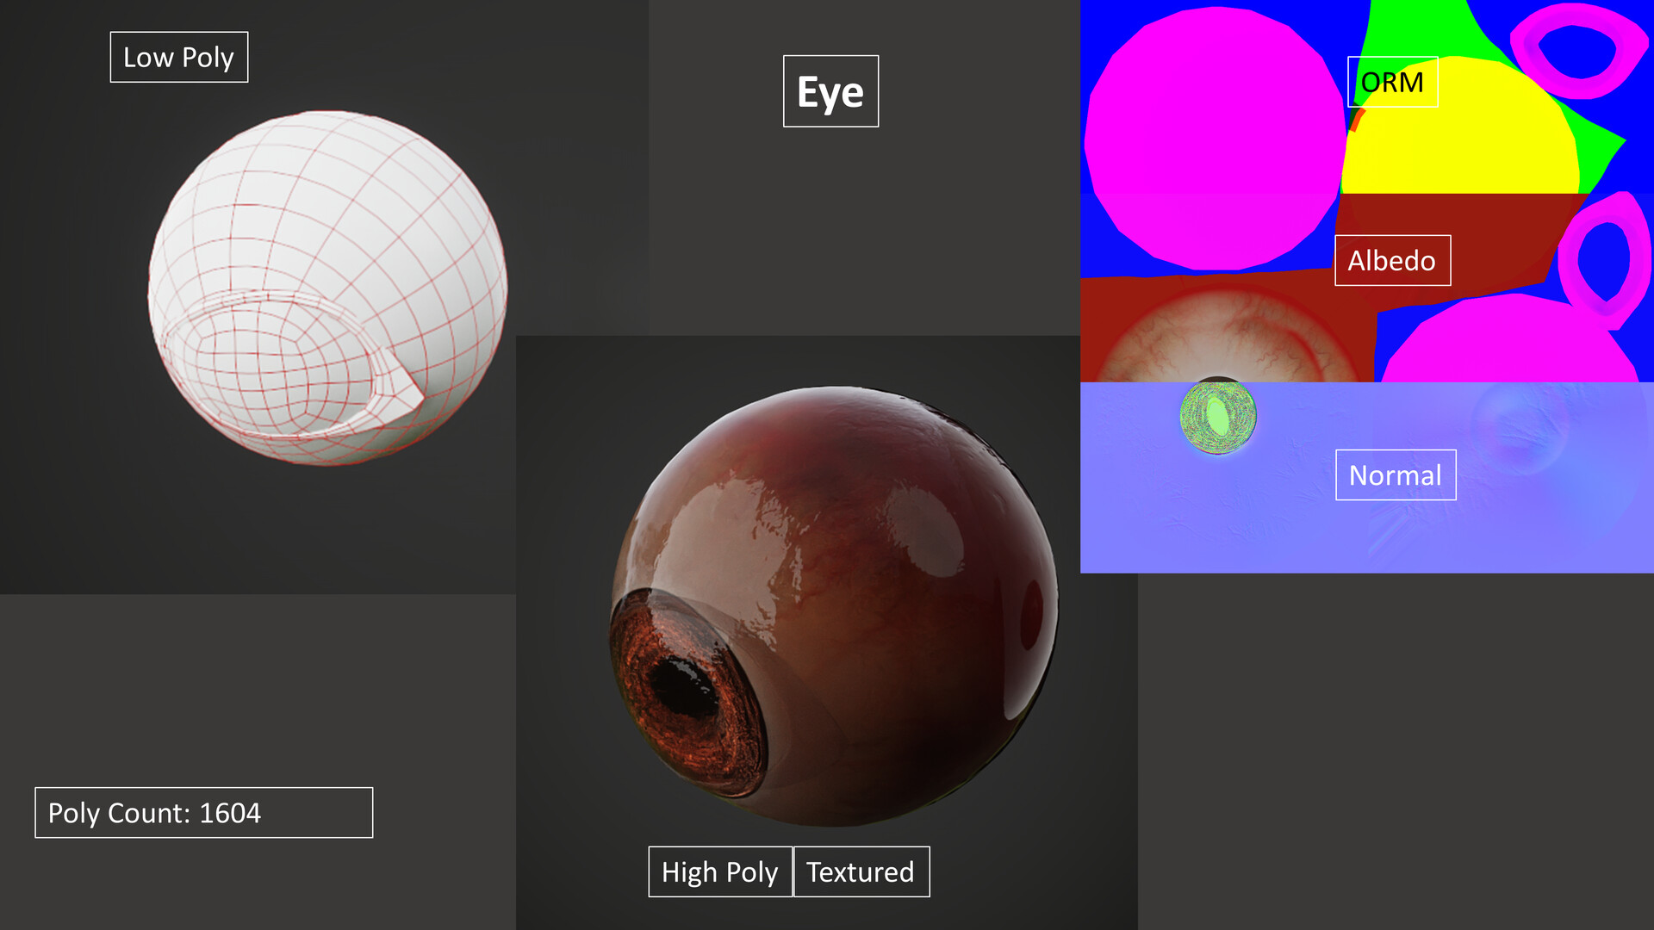Image resolution: width=1654 pixels, height=930 pixels.
Task: Select the ORM label box
Action: point(1392,83)
